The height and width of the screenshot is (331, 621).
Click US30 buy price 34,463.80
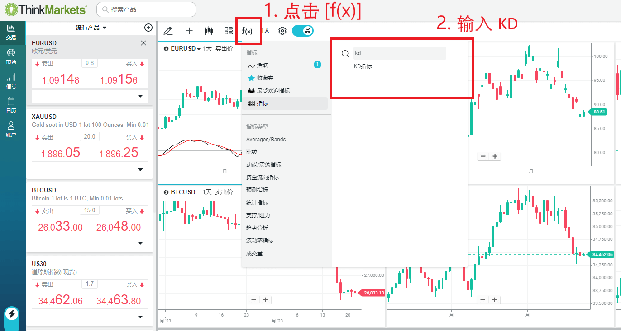pos(119,300)
